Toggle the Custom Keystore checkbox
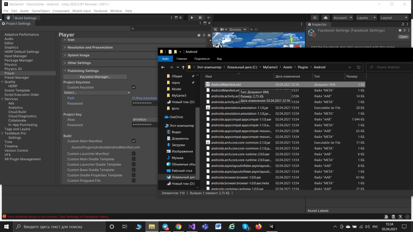 click(x=134, y=87)
